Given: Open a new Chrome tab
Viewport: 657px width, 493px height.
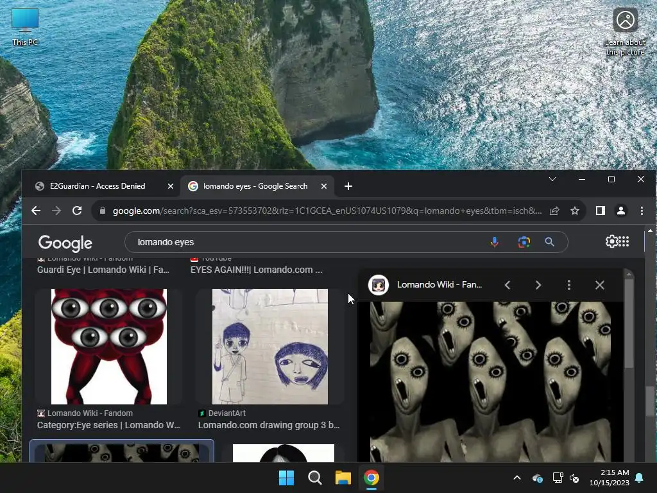Looking at the screenshot, I should pos(348,186).
